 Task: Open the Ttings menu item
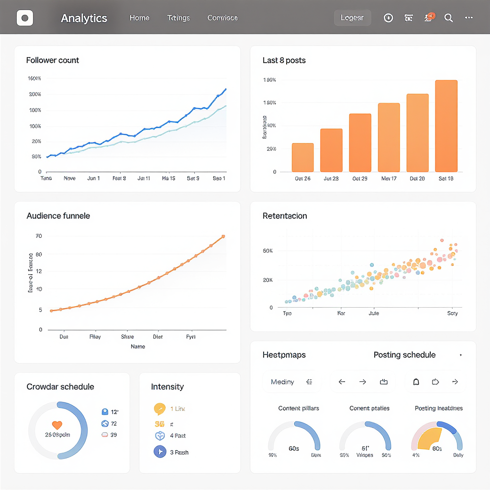tap(178, 18)
